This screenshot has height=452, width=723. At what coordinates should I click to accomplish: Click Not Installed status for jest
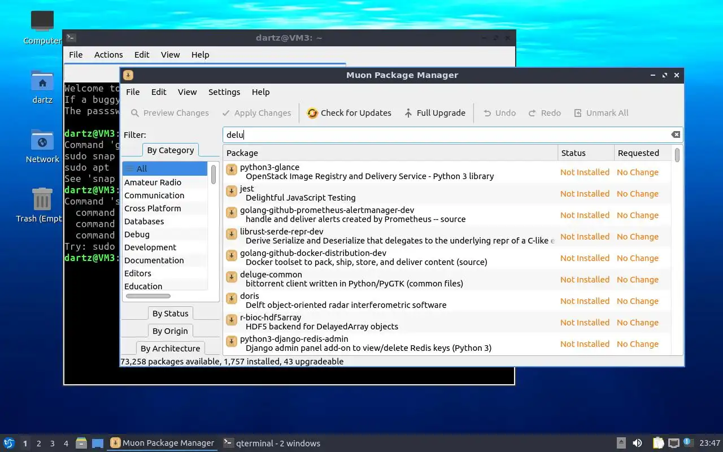tap(585, 194)
